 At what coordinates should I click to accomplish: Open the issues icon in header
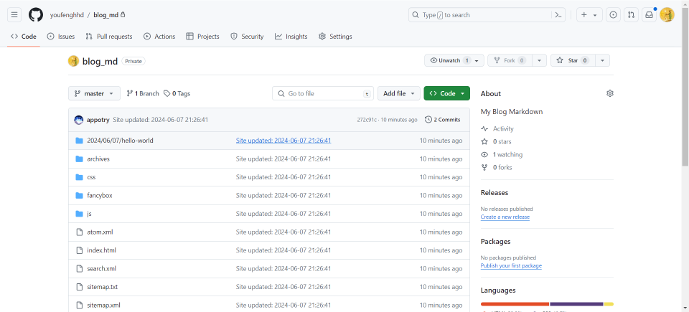(613, 14)
